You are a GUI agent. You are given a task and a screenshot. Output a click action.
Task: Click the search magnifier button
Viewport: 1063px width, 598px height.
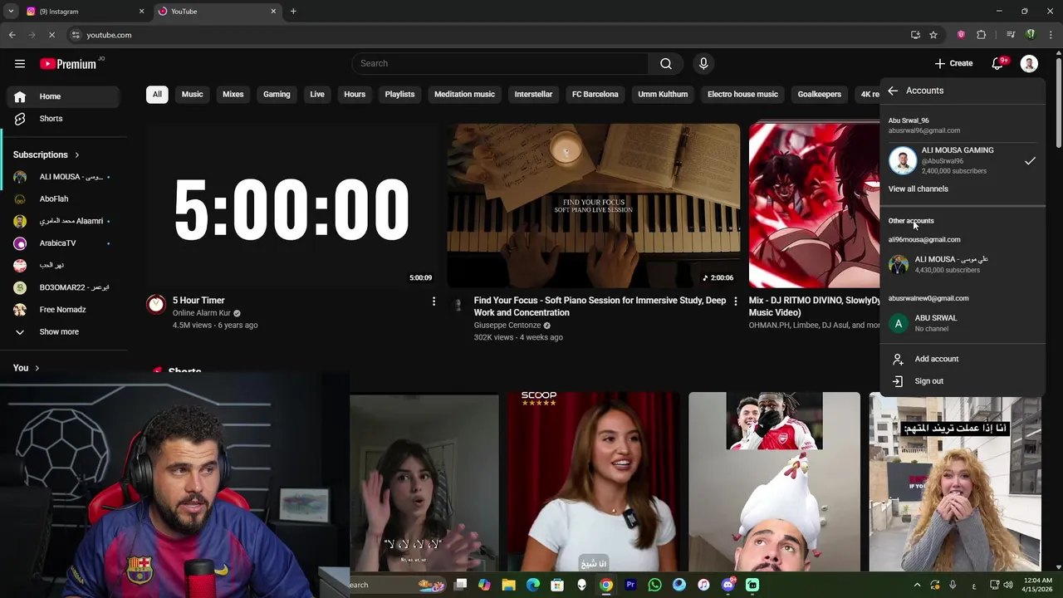pyautogui.click(x=666, y=63)
